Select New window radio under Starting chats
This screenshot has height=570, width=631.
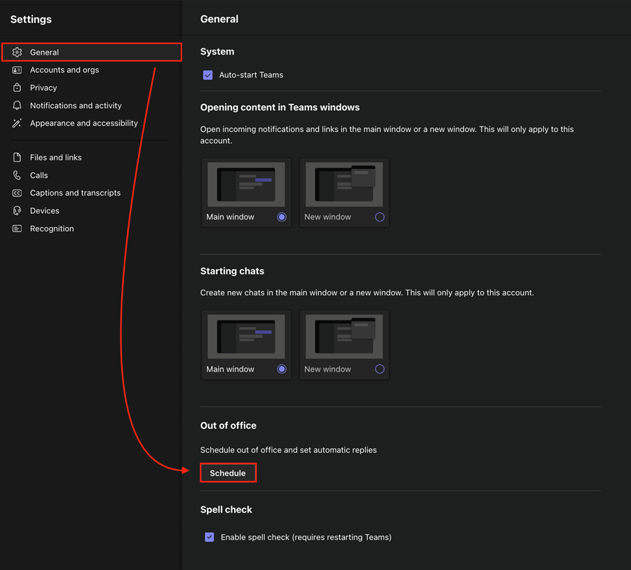tap(379, 369)
